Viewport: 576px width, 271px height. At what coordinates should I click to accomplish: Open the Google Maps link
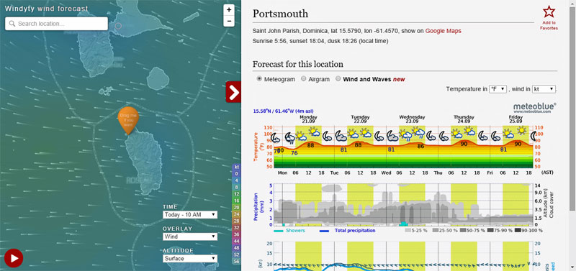pos(444,31)
